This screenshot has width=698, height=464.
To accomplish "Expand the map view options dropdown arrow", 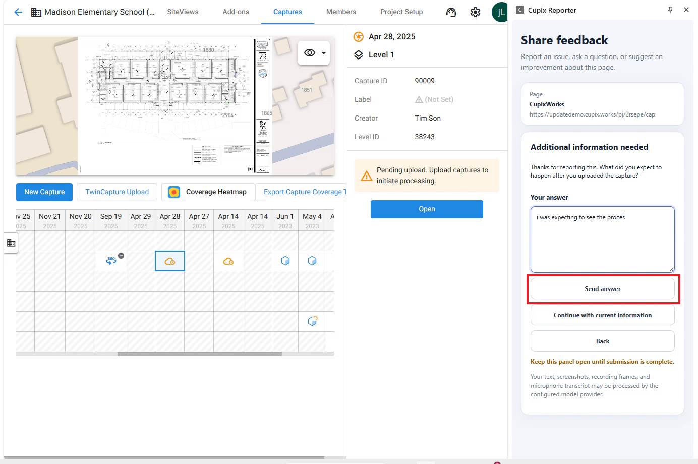I will pos(324,53).
